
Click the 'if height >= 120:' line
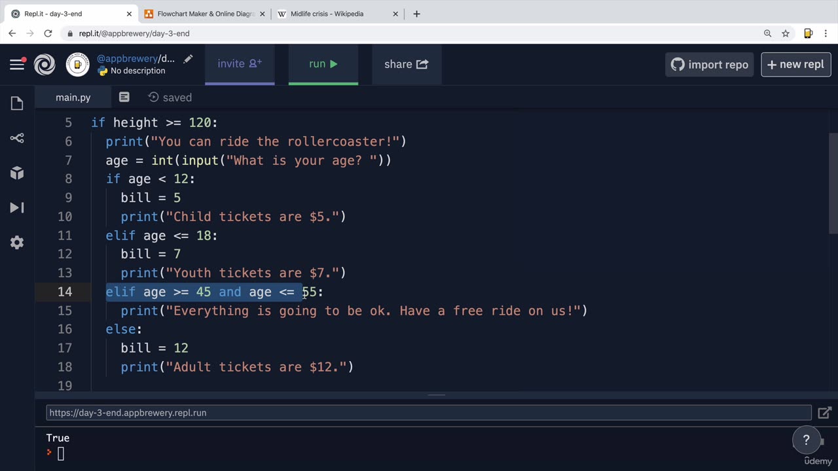coord(154,122)
